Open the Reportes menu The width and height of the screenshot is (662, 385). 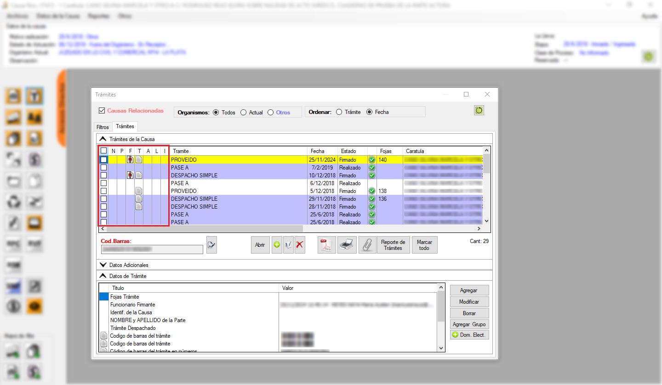[99, 16]
